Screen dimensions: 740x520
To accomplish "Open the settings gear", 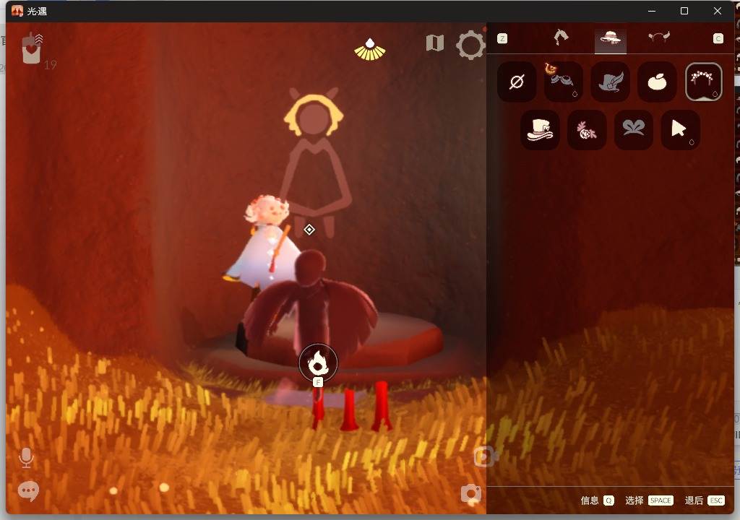I will (x=470, y=45).
